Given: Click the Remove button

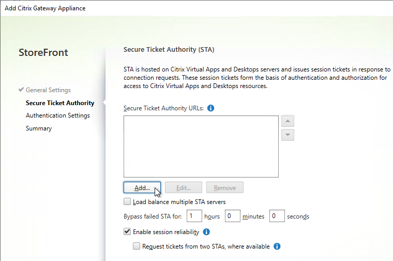Looking at the screenshot, I should pyautogui.click(x=225, y=187).
